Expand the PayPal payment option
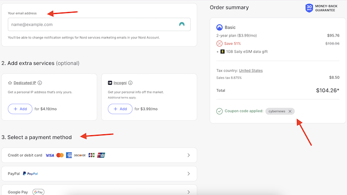Image resolution: width=347 pixels, height=195 pixels. (x=99, y=174)
